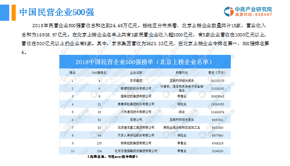Click the blue block at top left

tap(5, 12)
